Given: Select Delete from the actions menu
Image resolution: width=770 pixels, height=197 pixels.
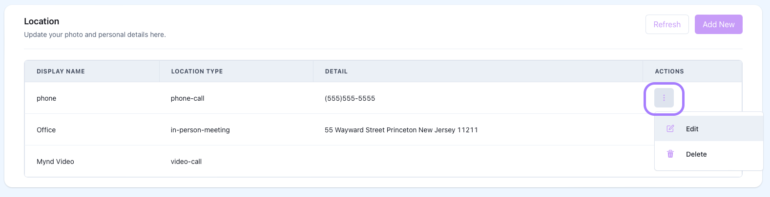Looking at the screenshot, I should tap(696, 154).
